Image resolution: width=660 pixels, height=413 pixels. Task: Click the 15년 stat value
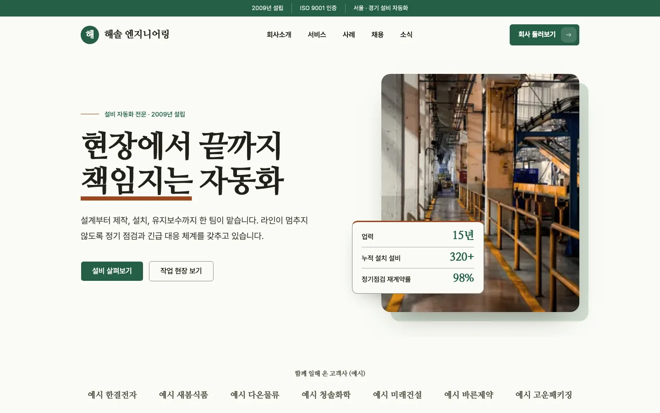[463, 235]
